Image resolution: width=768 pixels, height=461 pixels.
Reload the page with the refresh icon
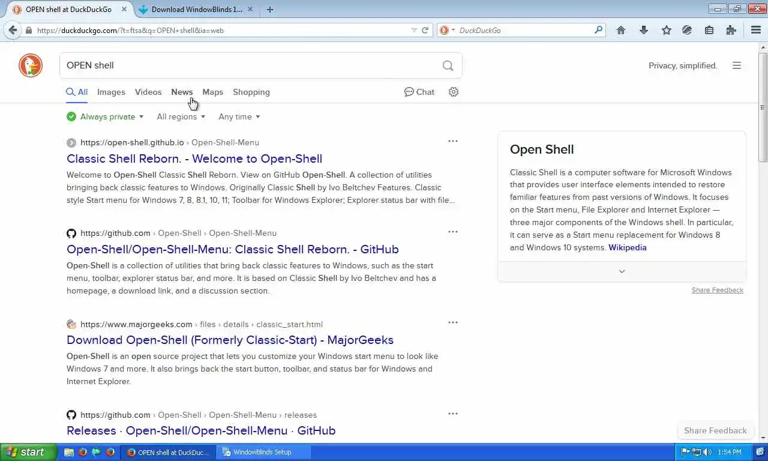coord(425,30)
